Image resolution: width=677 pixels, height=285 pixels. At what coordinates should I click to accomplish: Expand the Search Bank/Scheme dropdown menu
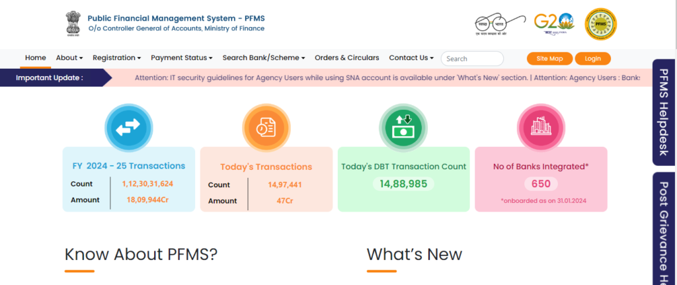[x=264, y=58]
